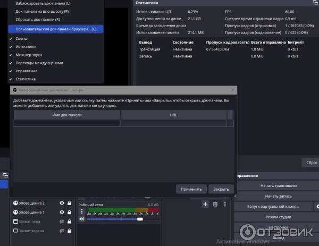Click 'Сброс' in the statistics panel
This screenshot has width=319, height=246.
coord(312,163)
